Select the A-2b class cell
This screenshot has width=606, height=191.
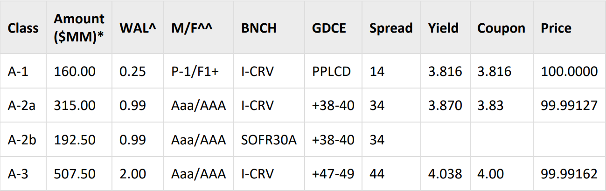tap(22, 139)
